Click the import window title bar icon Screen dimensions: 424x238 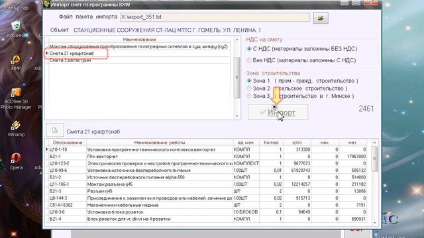click(47, 4)
